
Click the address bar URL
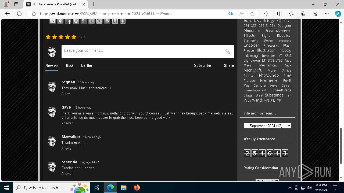tap(106, 14)
